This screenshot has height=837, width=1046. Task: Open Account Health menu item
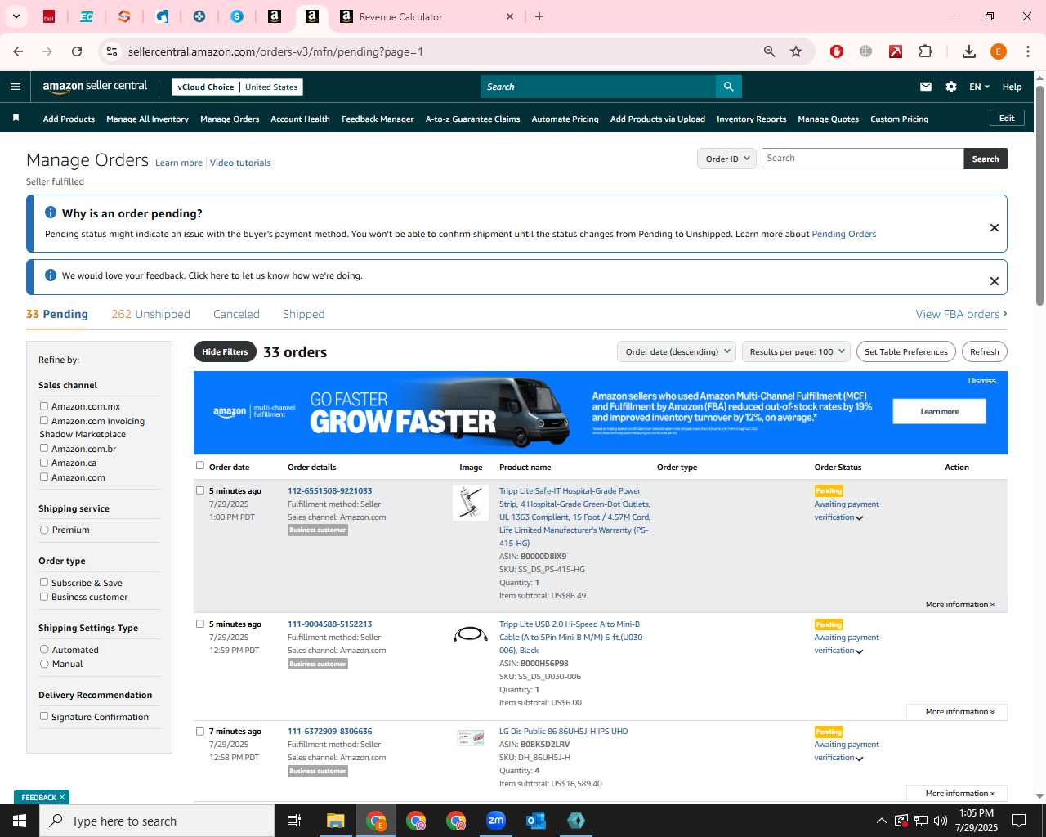(300, 119)
